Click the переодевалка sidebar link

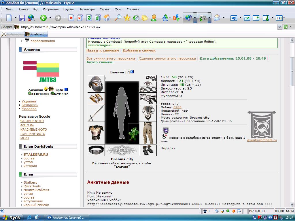43,41
